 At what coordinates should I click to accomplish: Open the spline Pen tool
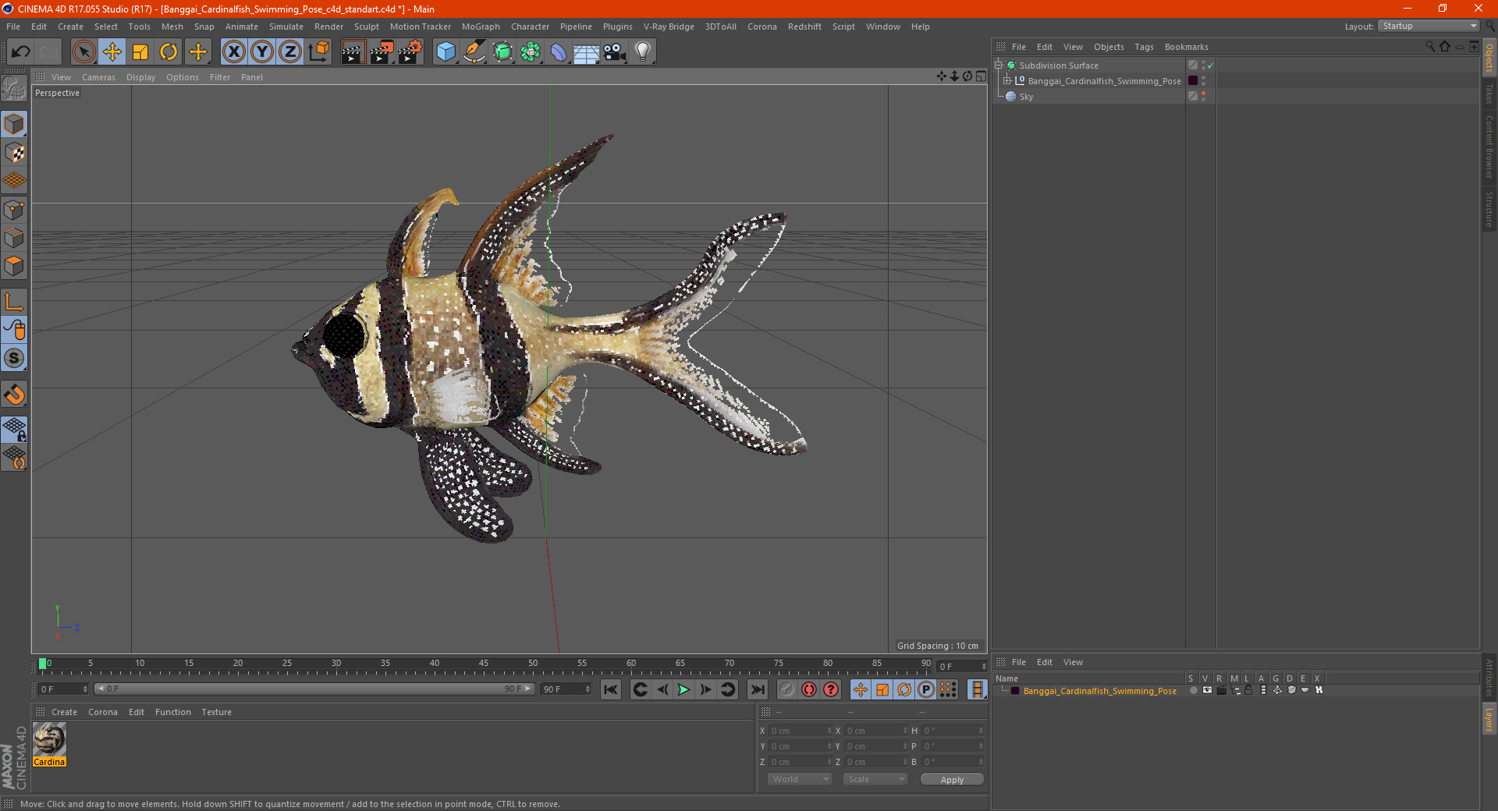click(x=474, y=52)
